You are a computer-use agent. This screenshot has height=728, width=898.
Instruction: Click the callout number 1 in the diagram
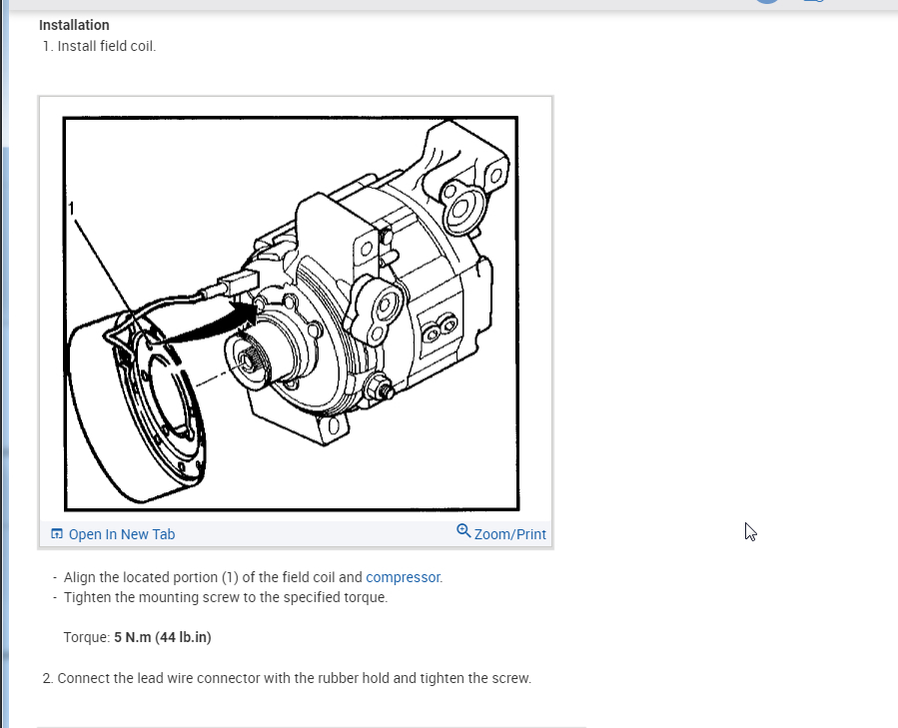[71, 209]
